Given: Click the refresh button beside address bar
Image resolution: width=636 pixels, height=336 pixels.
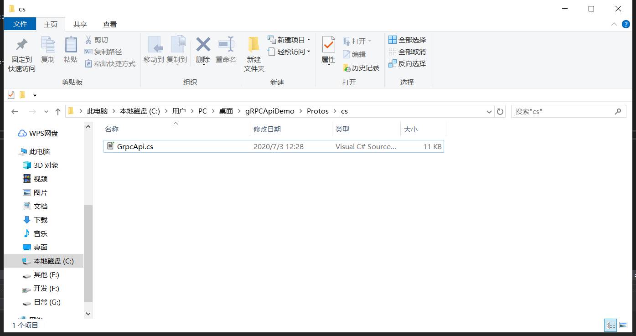Looking at the screenshot, I should tap(500, 111).
